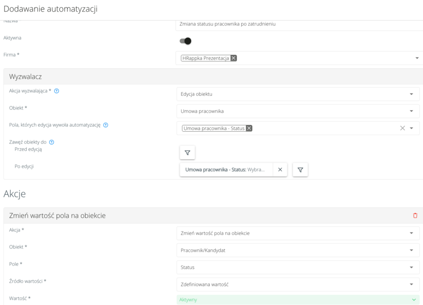The height and width of the screenshot is (305, 423).
Task: Clear all selected fields in Pola dropdown
Action: (x=402, y=128)
